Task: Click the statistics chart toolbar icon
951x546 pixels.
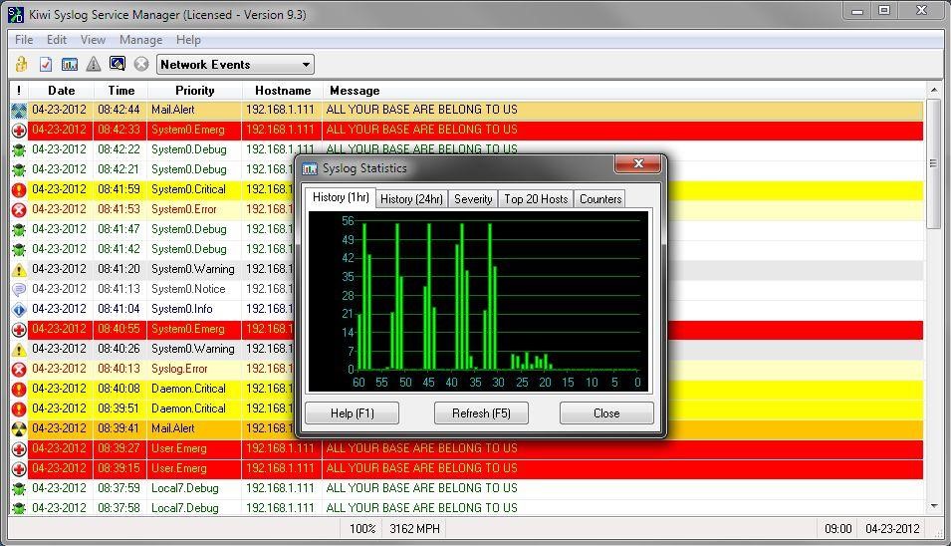Action: [x=70, y=65]
